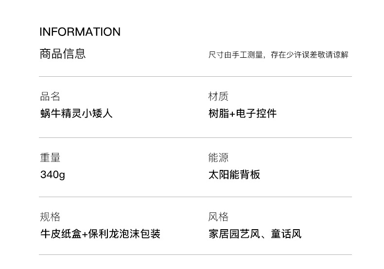This screenshot has width=384, height=269.
Task: Click the divider between 品名 and 重量 rows
Action: coord(195,138)
